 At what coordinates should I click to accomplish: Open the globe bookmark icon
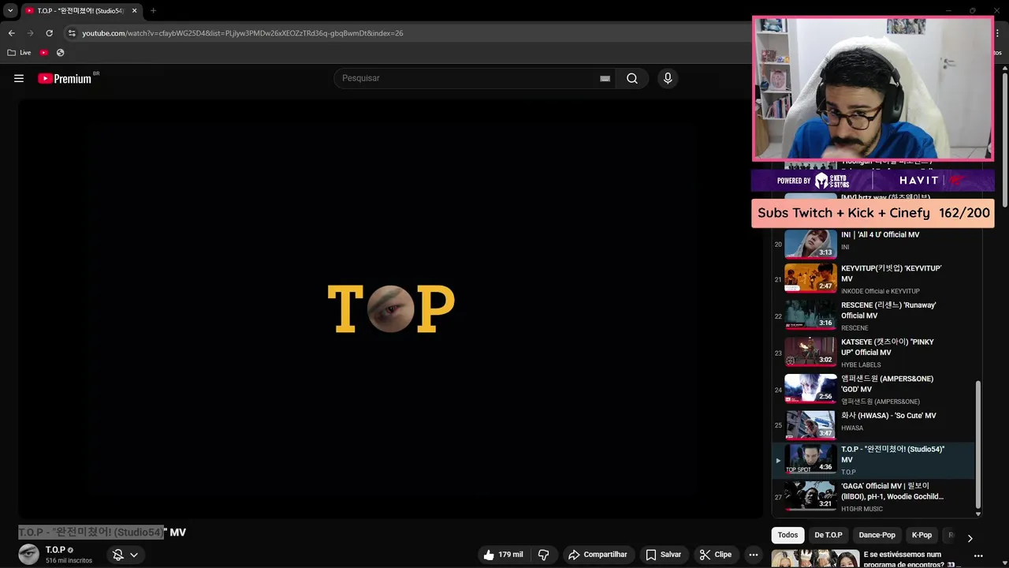point(60,53)
